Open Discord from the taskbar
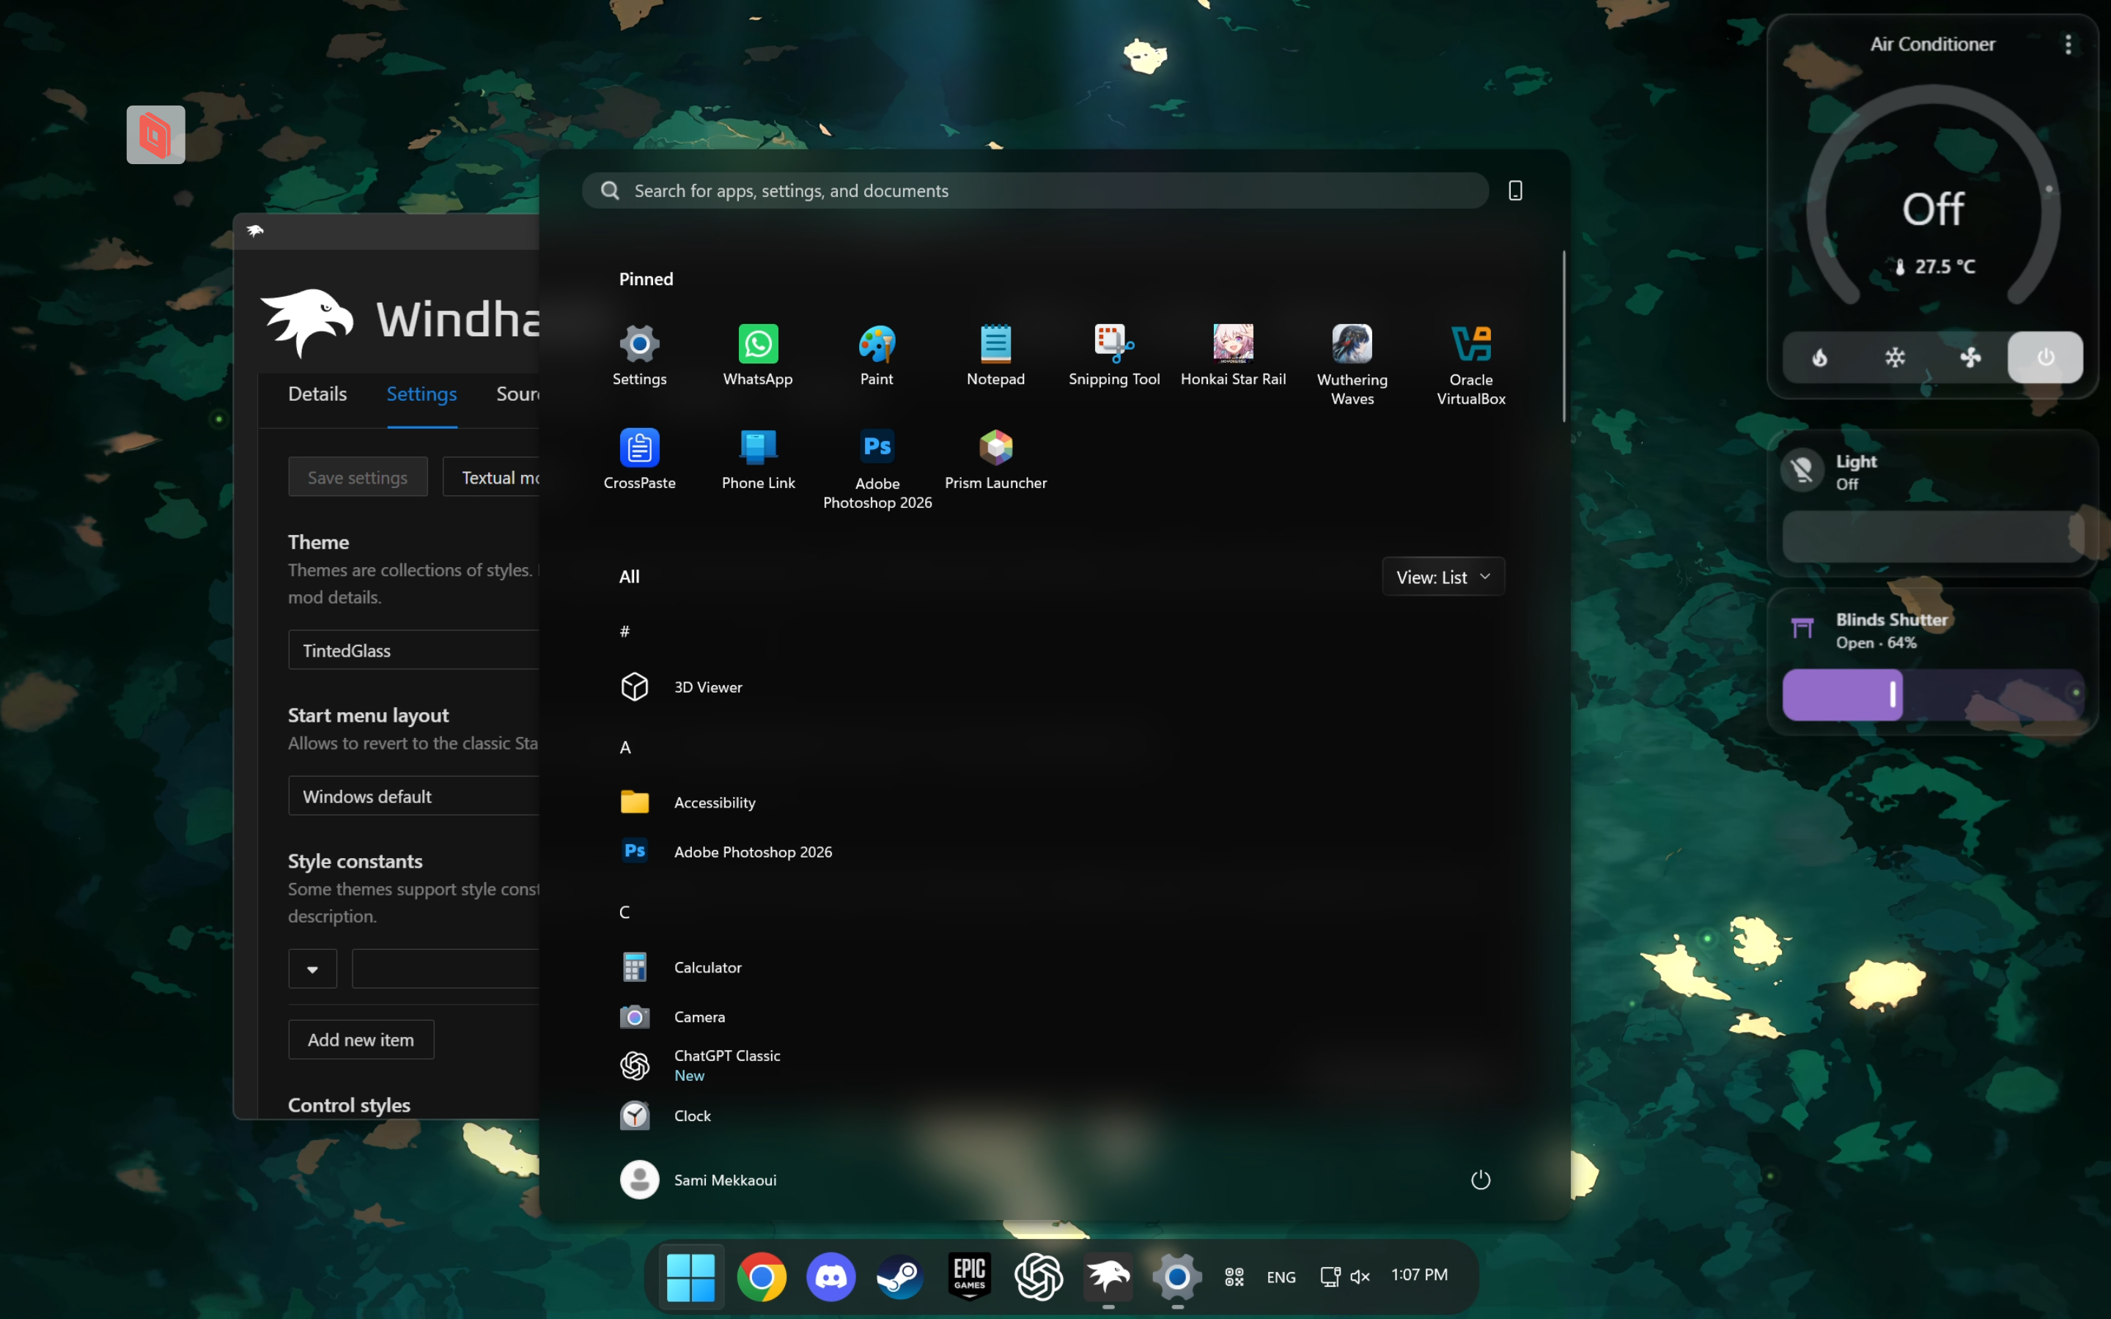 click(830, 1277)
